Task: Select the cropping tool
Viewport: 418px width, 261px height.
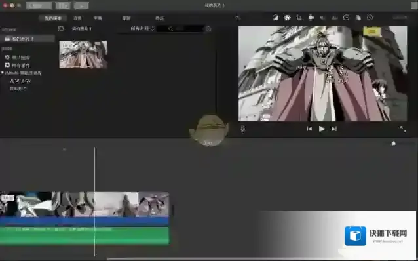Action: point(299,18)
